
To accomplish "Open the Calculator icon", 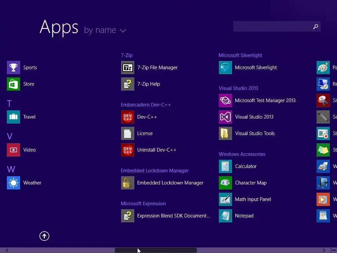I will (225, 166).
